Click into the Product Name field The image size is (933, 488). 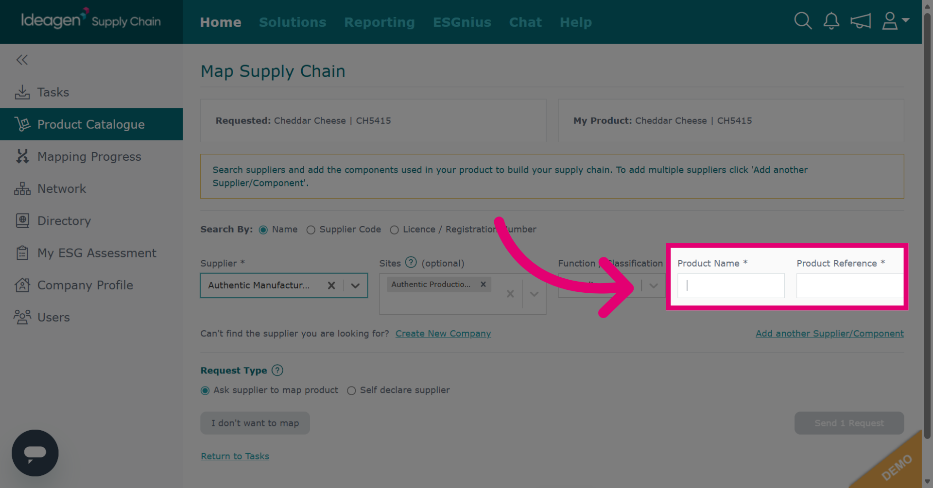point(731,286)
